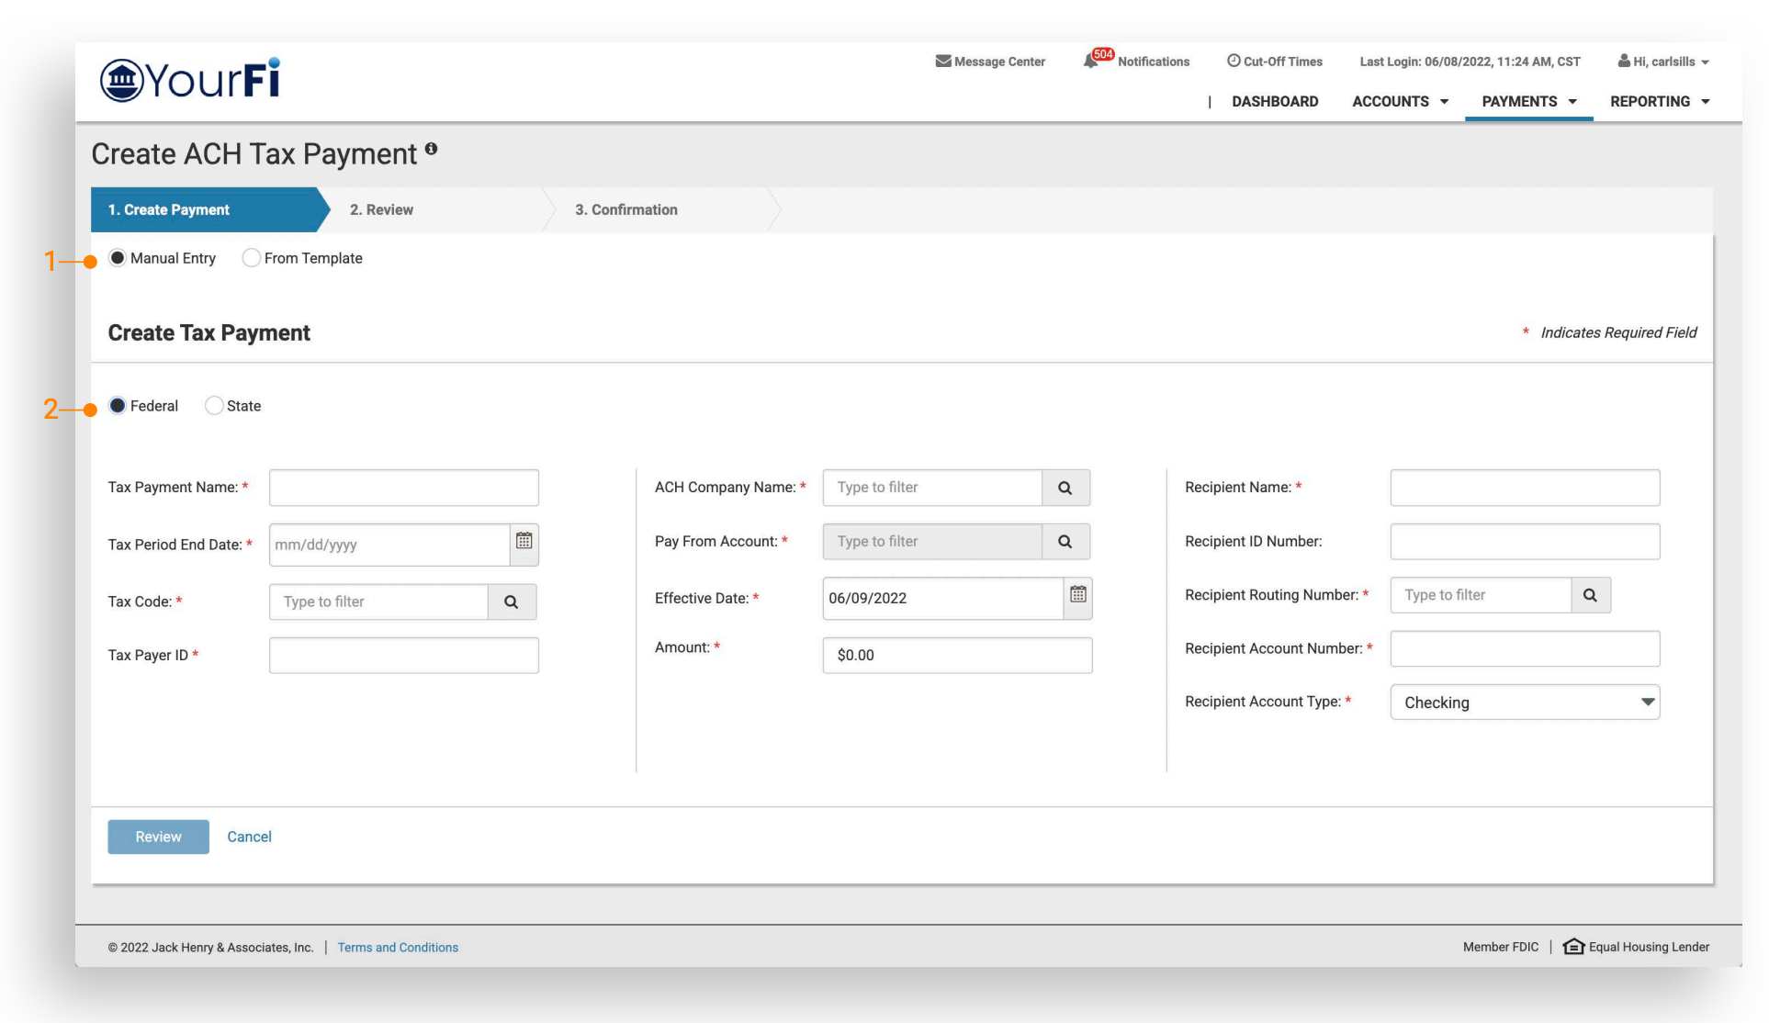Select the State radio option
This screenshot has width=1769, height=1023.
click(x=214, y=406)
